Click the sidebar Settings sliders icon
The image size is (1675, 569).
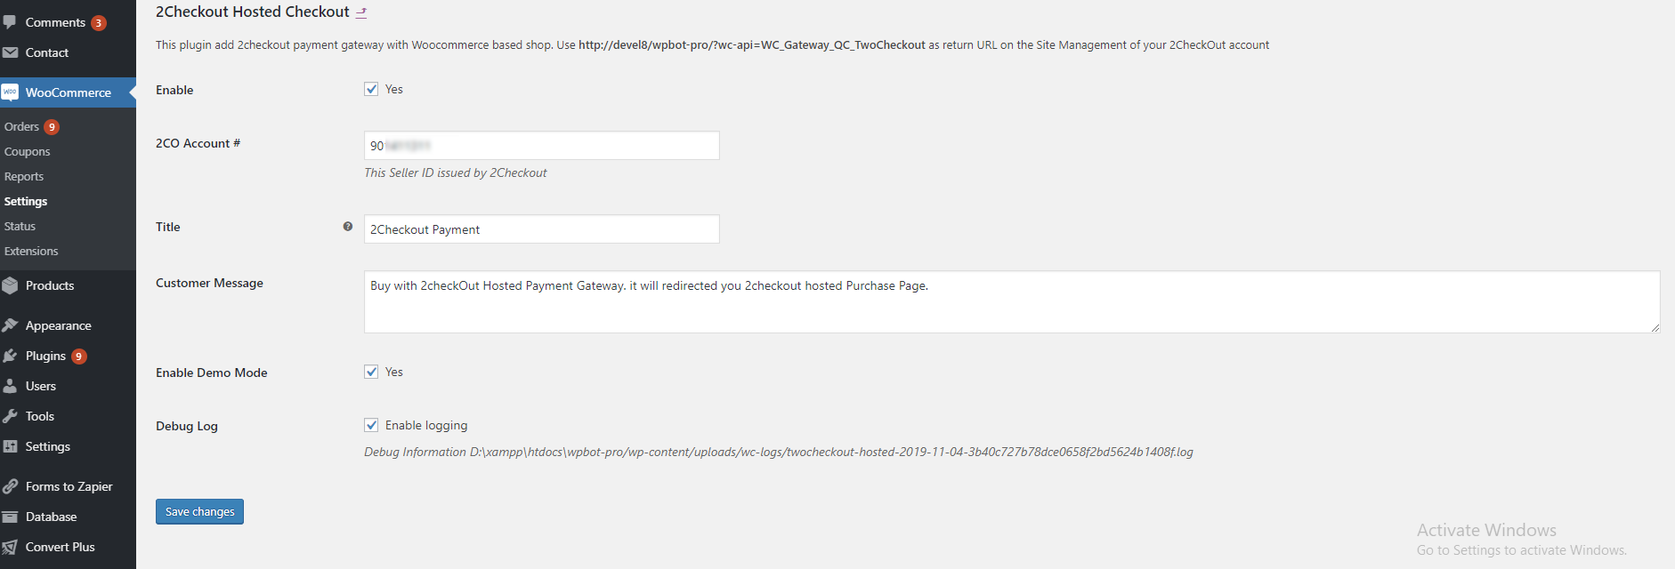(x=10, y=446)
